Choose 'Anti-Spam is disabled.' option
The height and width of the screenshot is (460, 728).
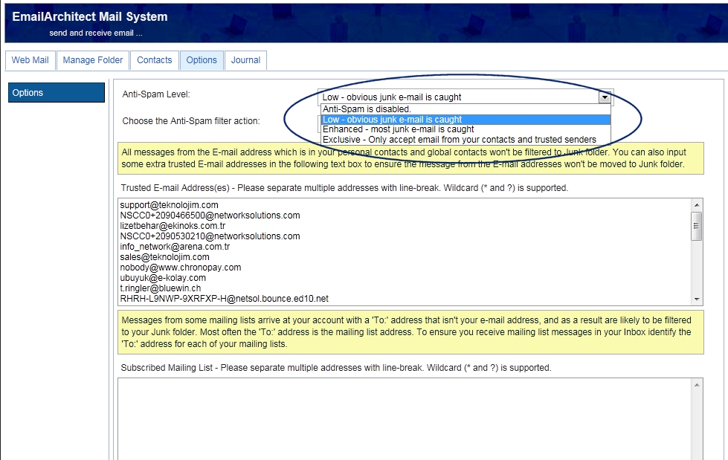pos(466,109)
